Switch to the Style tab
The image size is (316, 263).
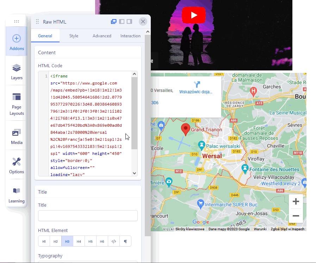pyautogui.click(x=74, y=36)
